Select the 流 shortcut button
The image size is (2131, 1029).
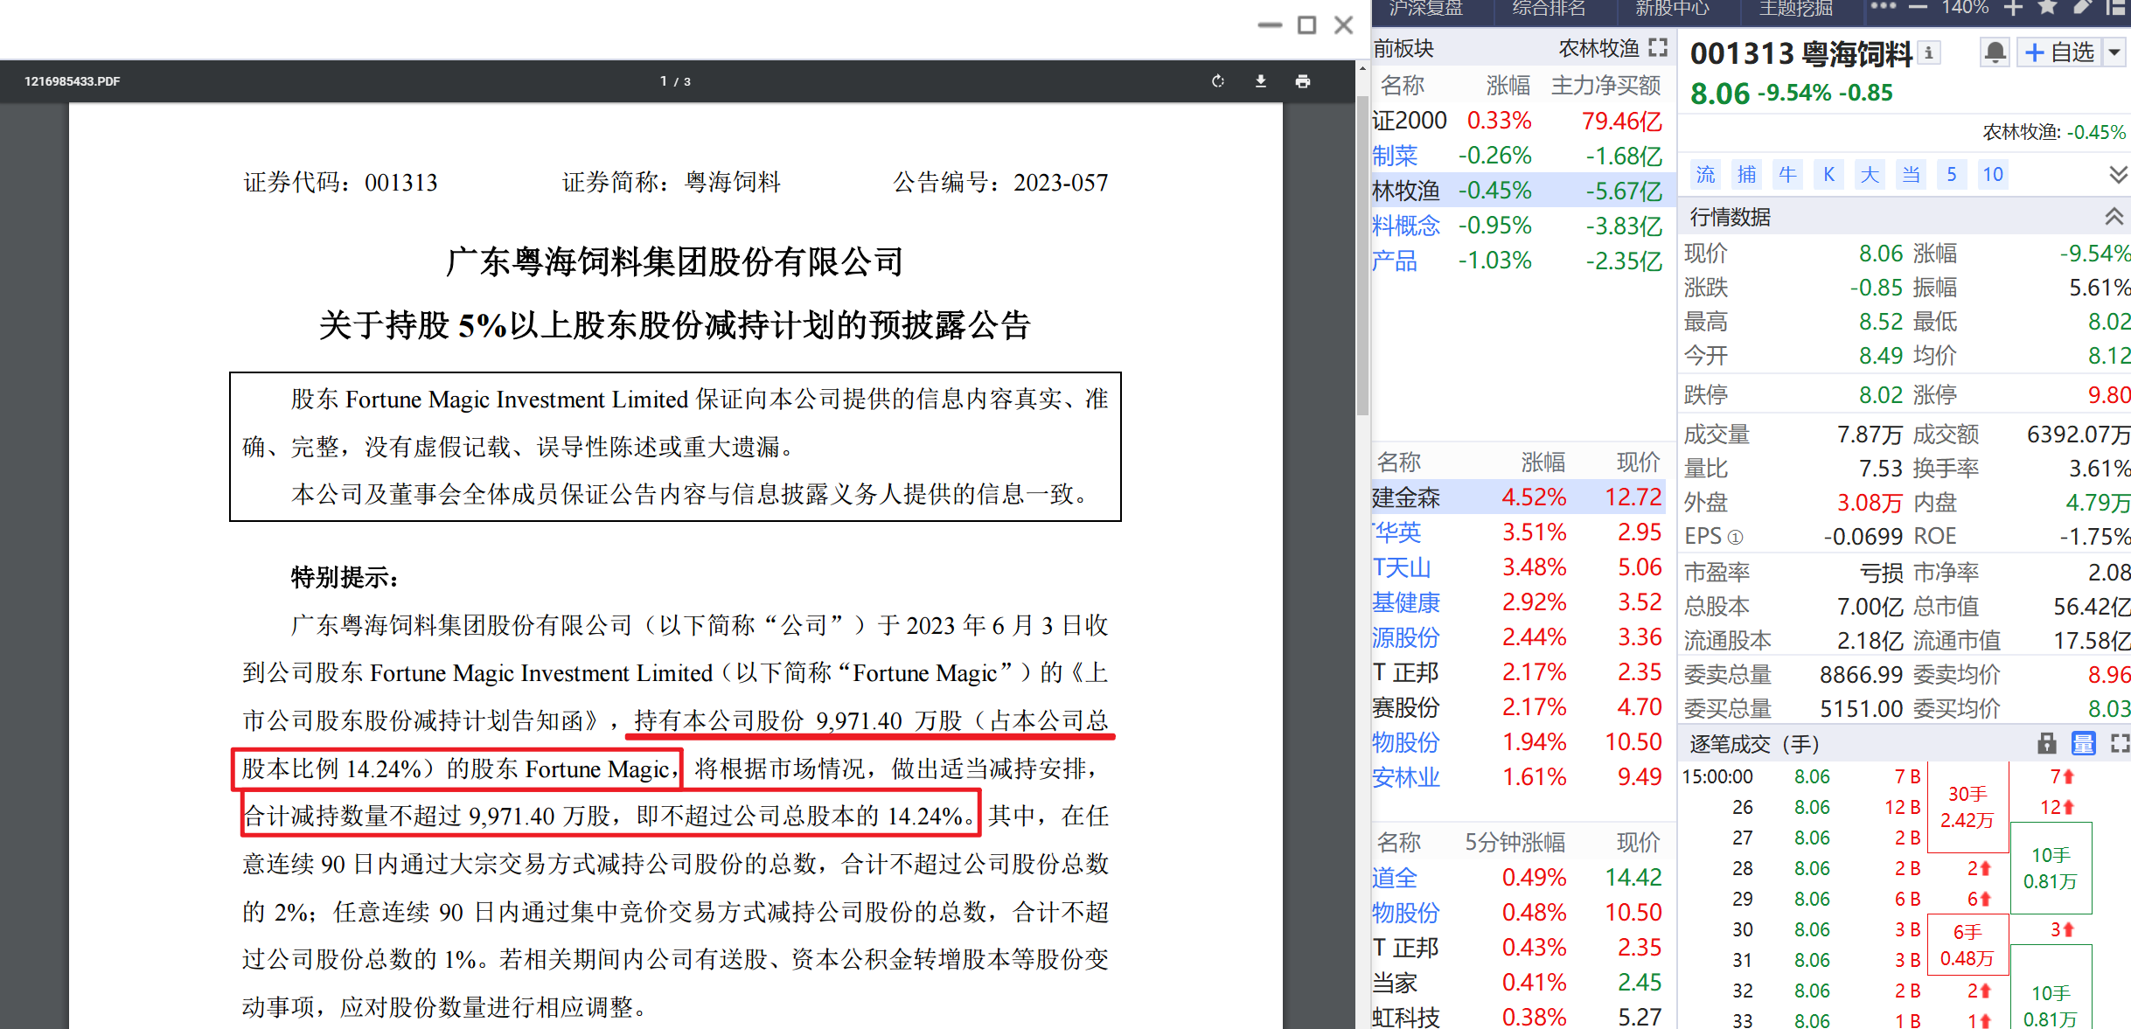1705,174
